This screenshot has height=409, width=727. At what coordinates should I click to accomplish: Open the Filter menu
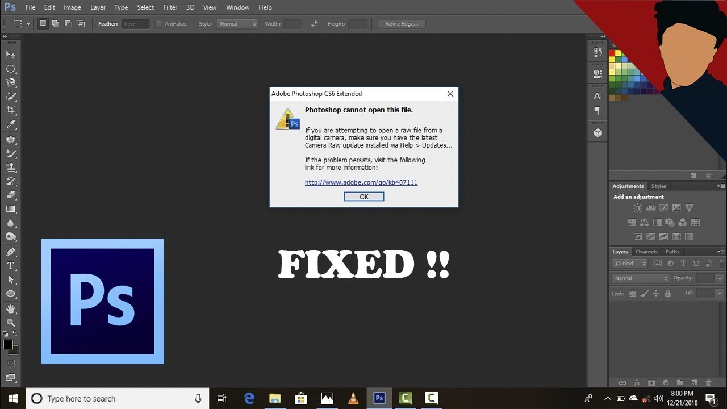[x=170, y=7]
